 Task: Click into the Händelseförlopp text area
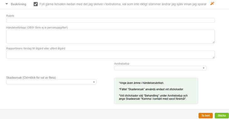[110, 37]
